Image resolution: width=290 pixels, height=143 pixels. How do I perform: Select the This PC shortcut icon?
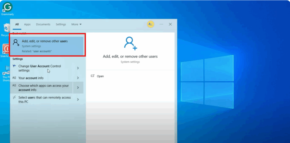pyautogui.click(x=6, y=73)
